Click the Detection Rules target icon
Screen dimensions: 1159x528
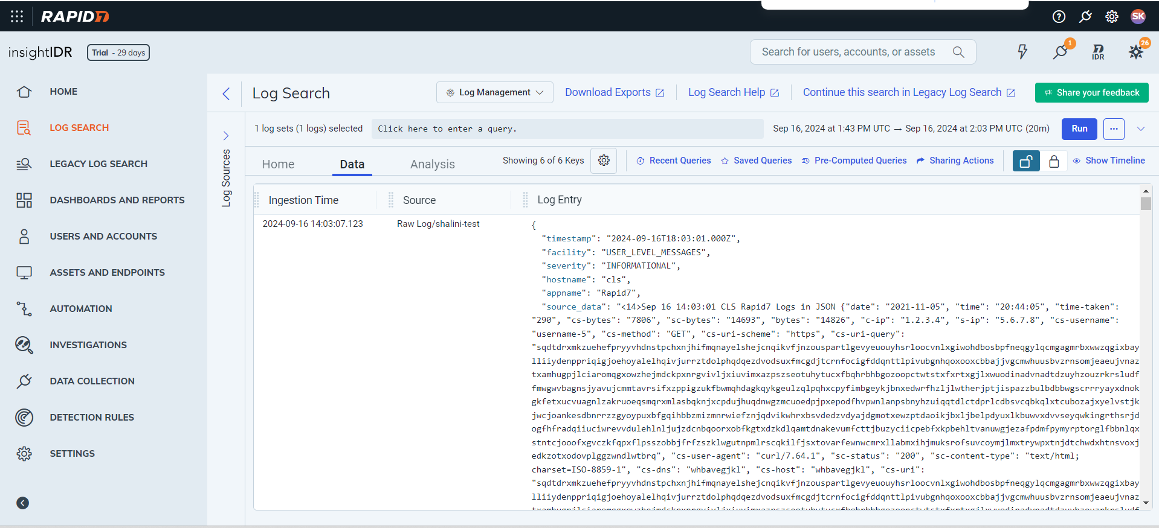24,418
